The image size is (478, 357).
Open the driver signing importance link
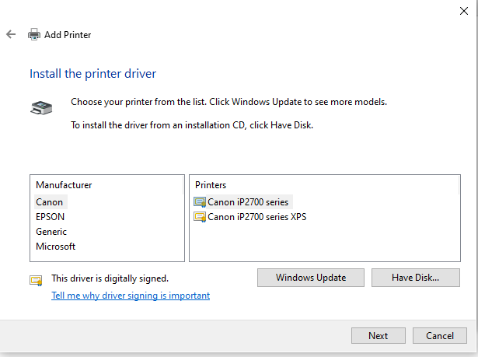(131, 296)
